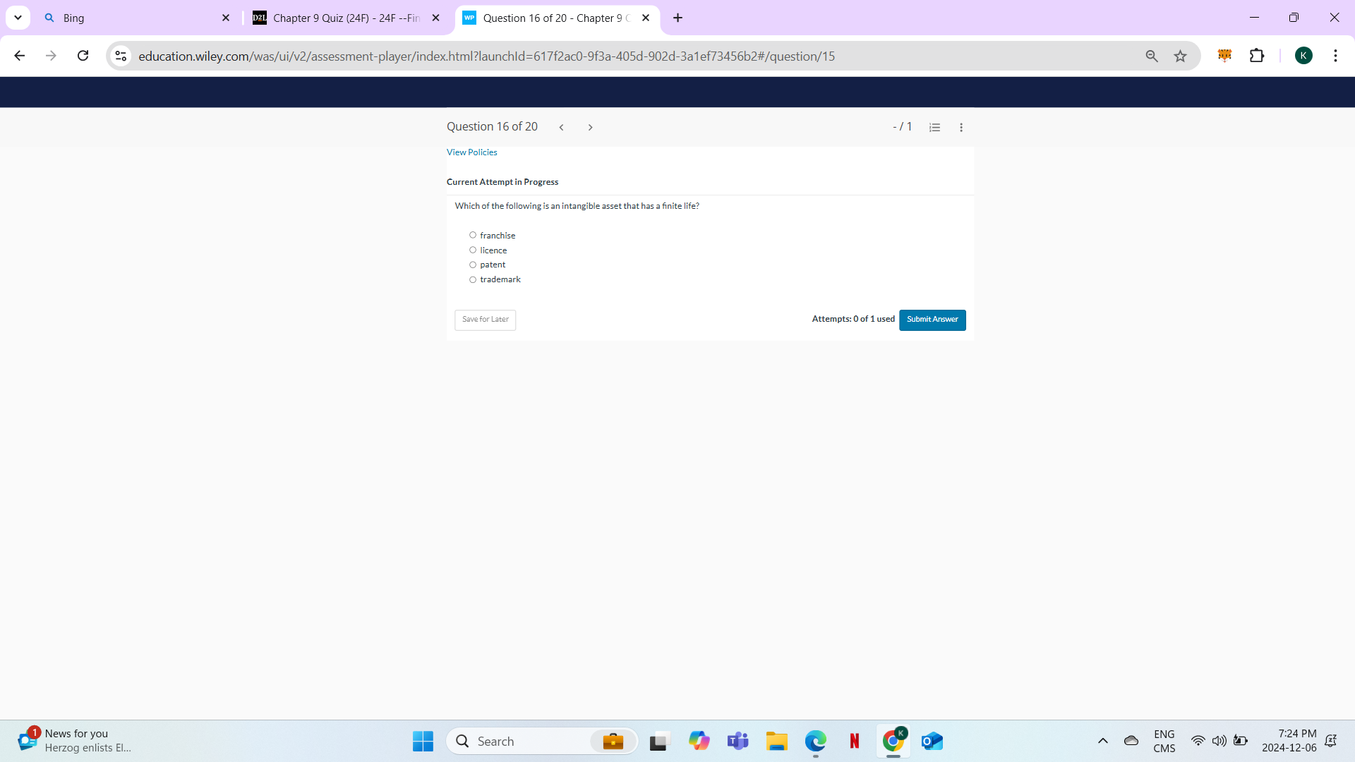Viewport: 1355px width, 762px height.
Task: Click Save for Later
Action: point(485,320)
